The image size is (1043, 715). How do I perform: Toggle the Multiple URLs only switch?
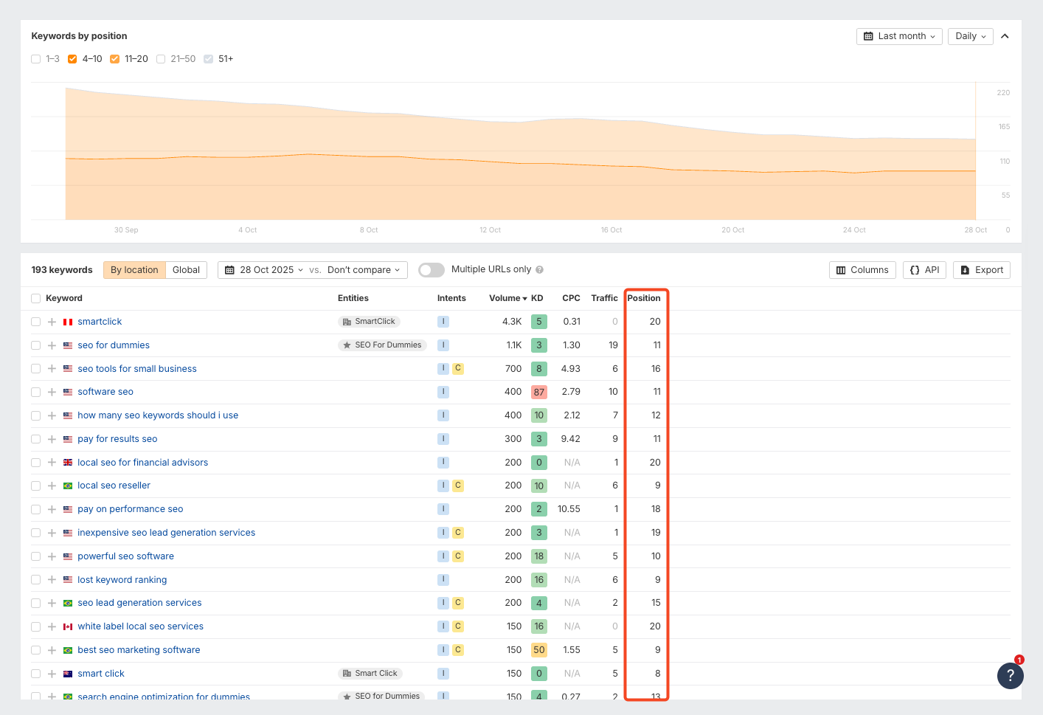432,270
